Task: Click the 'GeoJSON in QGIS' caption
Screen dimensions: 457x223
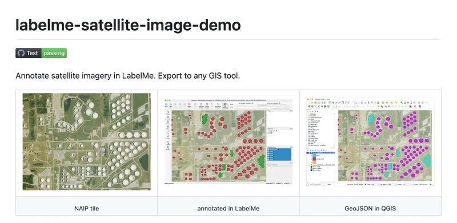Action: click(x=370, y=208)
